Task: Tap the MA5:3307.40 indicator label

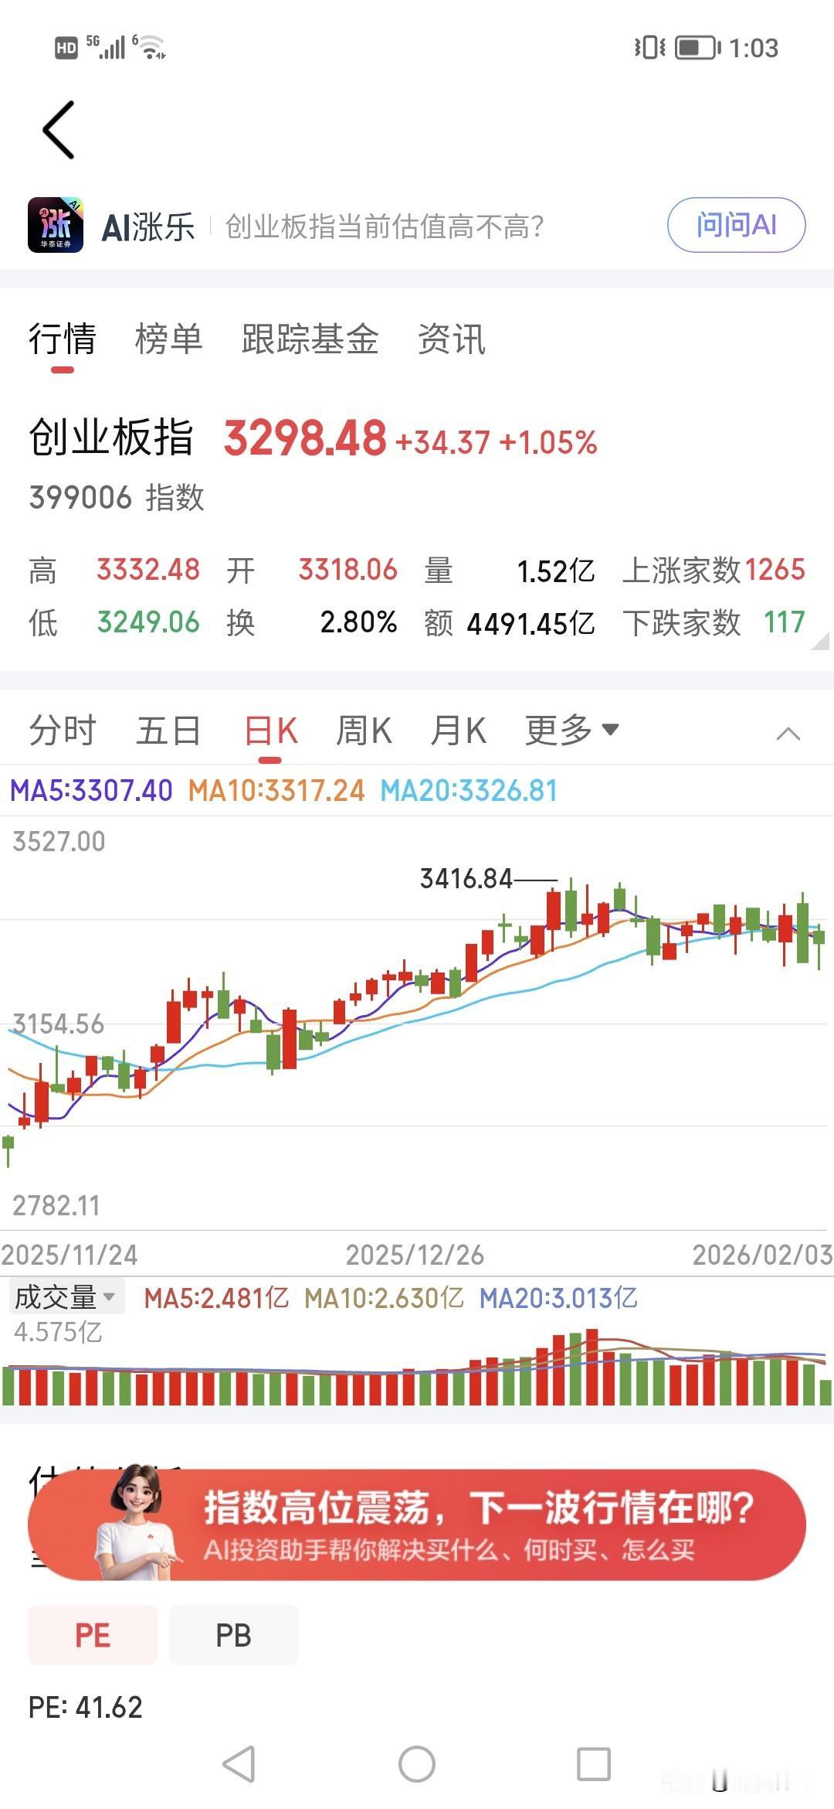Action: pos(91,790)
